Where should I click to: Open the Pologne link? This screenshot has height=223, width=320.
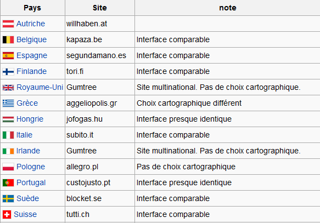click(x=31, y=167)
